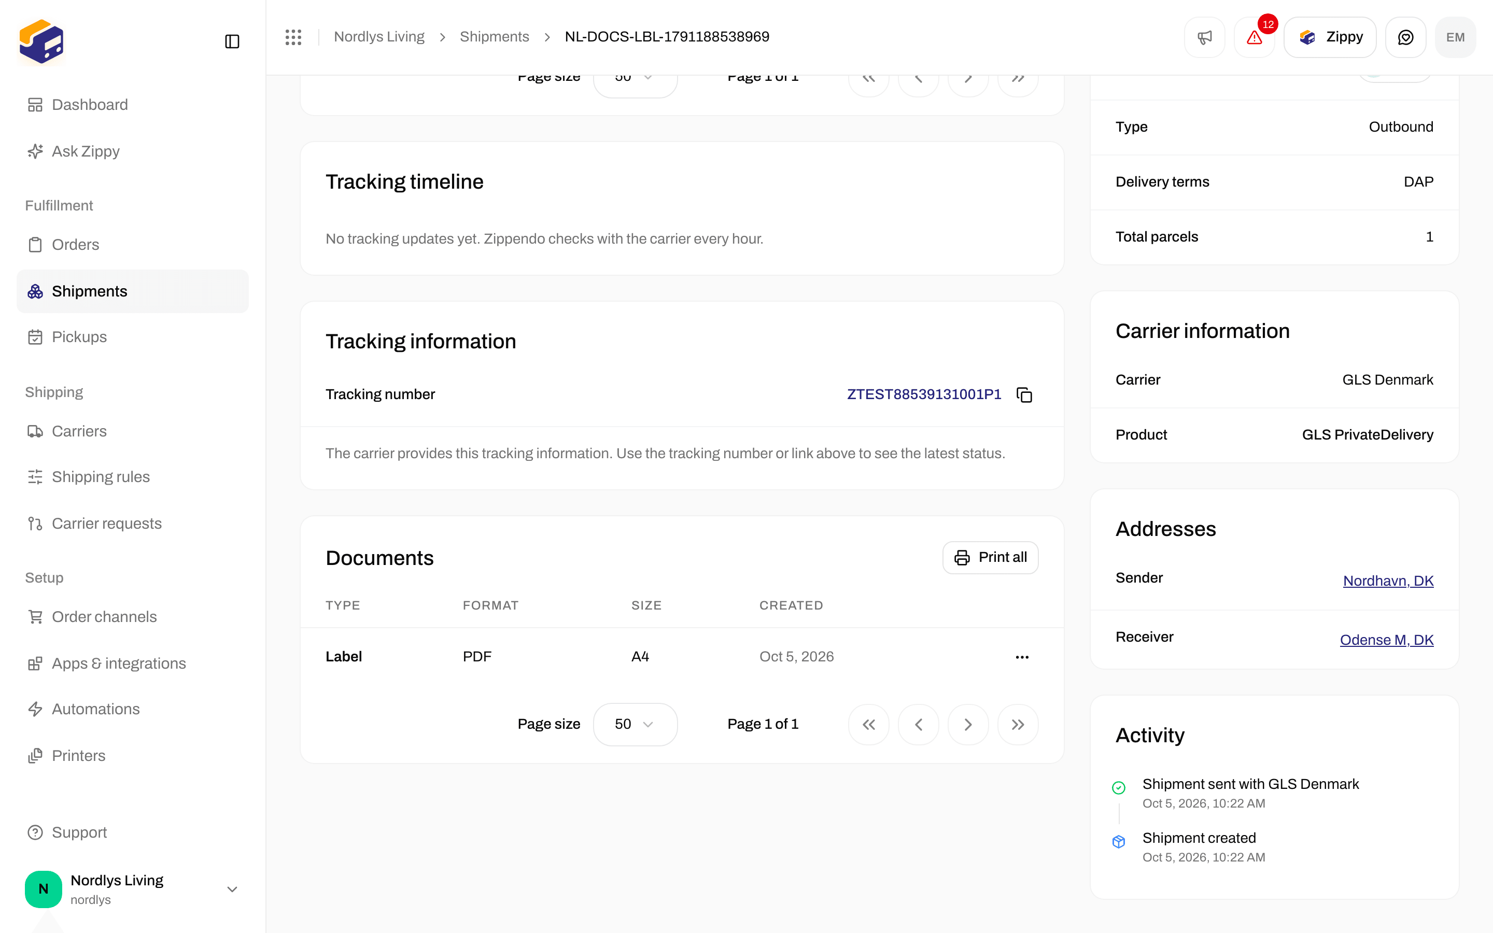Click the Print all button
Screen dimensions: 1493x933
(990, 558)
